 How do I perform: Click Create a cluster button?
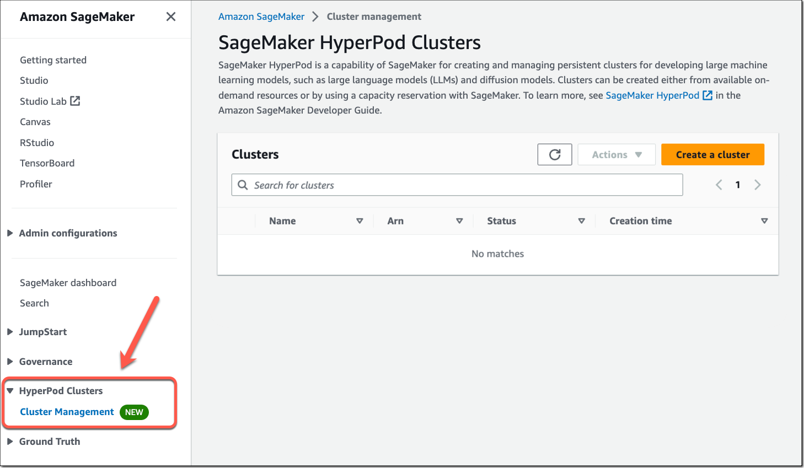712,154
